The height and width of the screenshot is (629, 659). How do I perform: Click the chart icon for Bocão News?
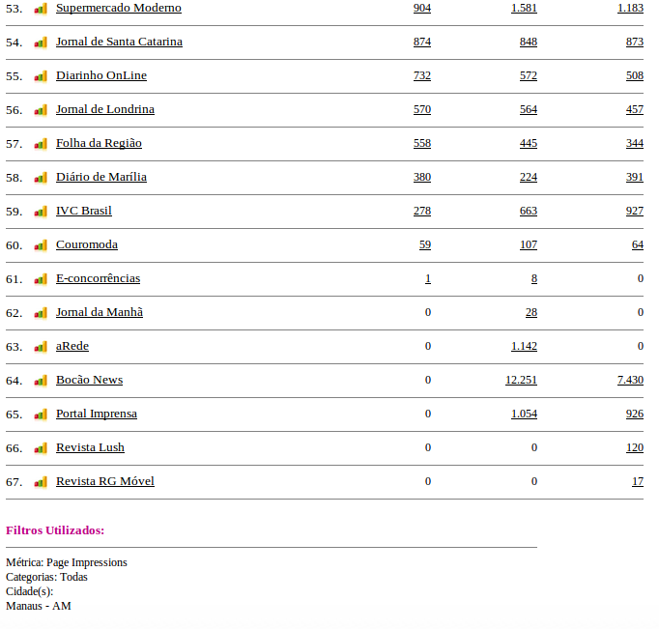coord(41,381)
